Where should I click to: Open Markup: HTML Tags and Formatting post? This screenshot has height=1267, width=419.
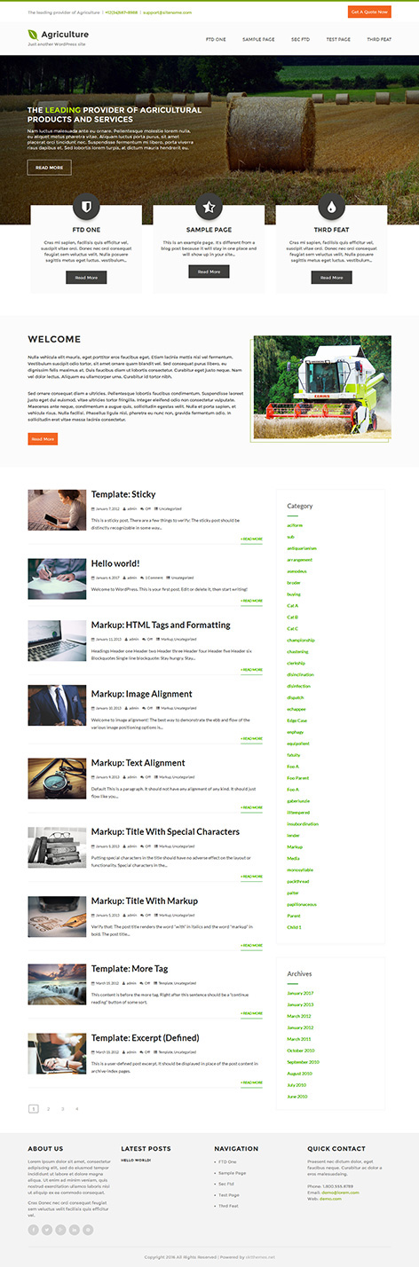161,625
